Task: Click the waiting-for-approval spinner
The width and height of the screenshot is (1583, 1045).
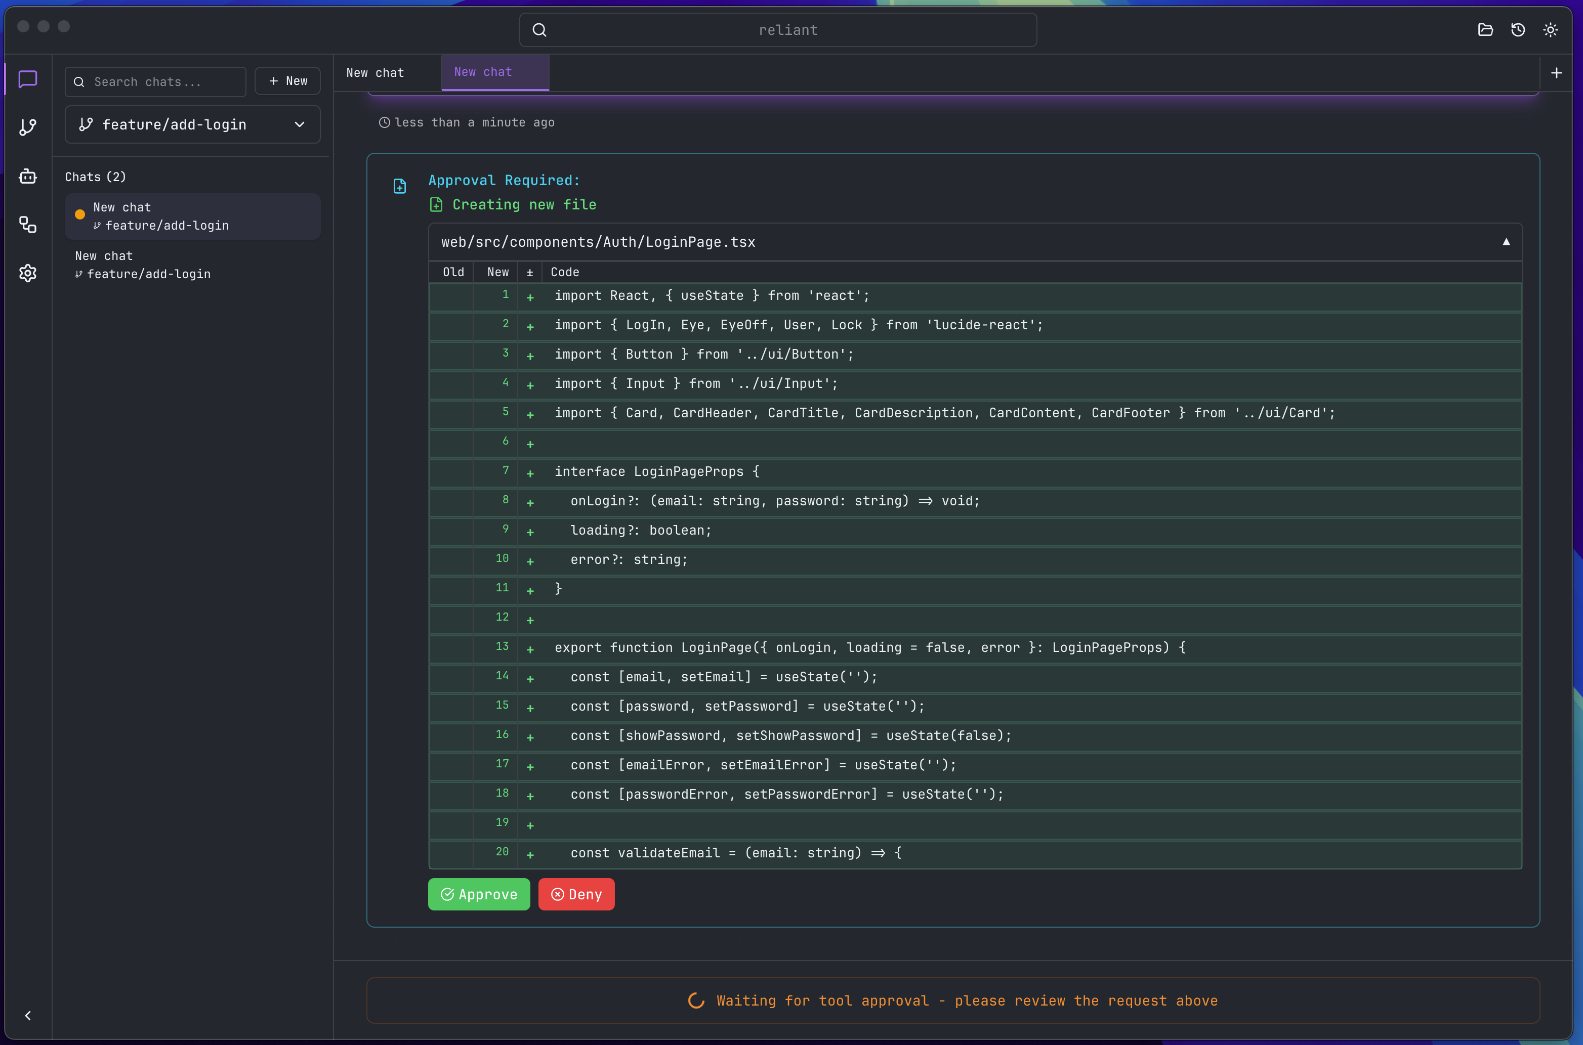Action: 695,1000
